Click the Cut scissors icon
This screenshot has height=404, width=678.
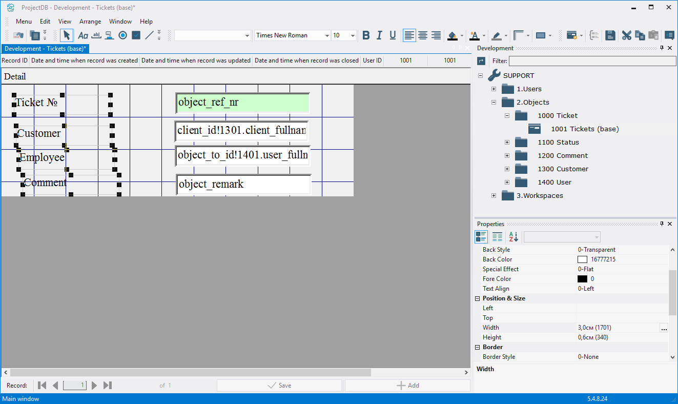click(626, 35)
